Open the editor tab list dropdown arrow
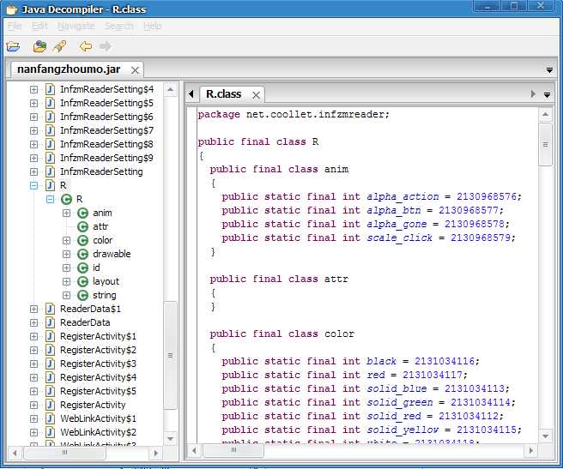This screenshot has width=563, height=469. coord(547,95)
